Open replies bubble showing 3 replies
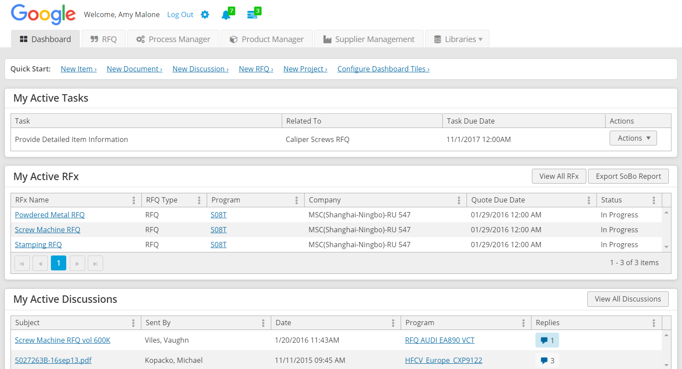This screenshot has width=682, height=369. pos(547,360)
